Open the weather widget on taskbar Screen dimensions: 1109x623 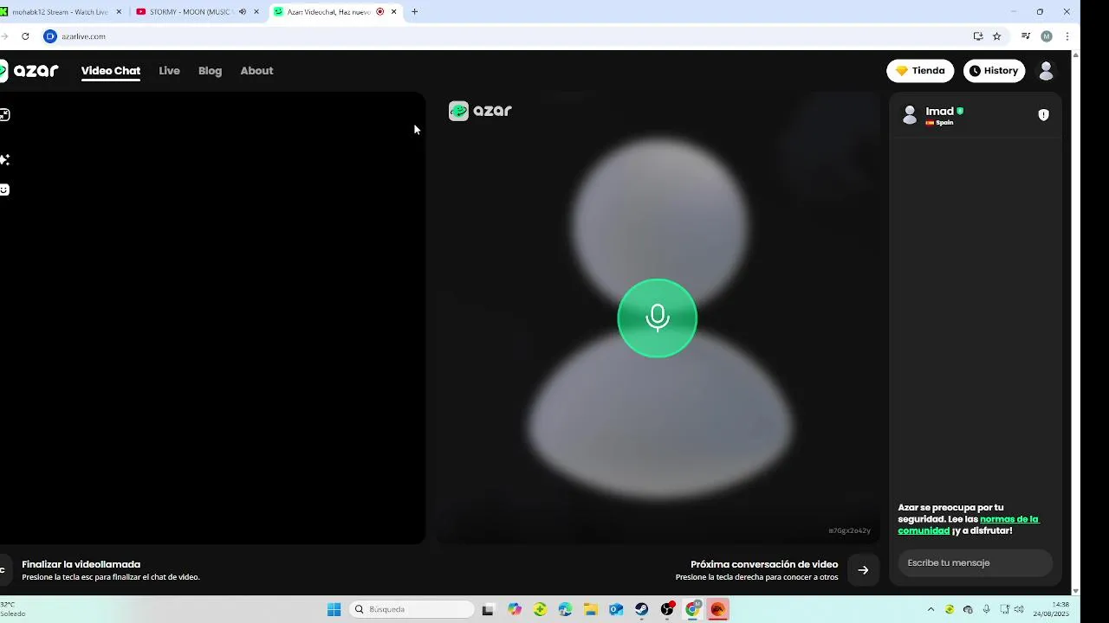coord(14,609)
